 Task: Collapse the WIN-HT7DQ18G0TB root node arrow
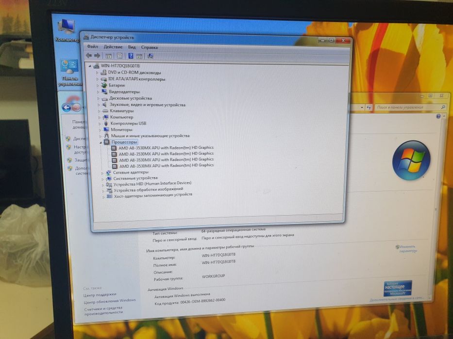(x=90, y=66)
